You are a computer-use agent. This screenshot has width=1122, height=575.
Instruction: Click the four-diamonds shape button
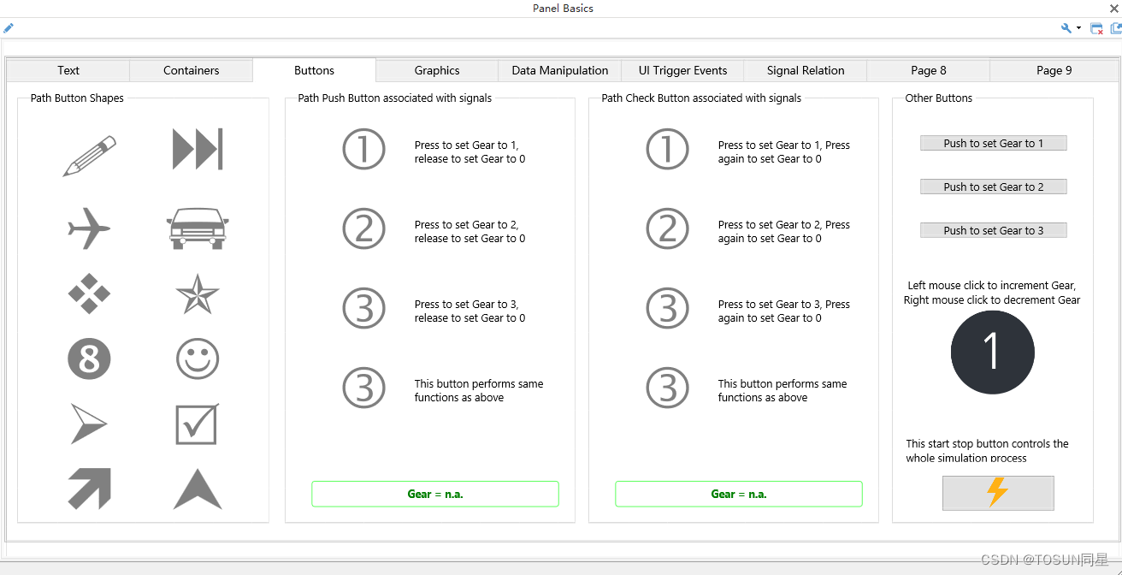[x=89, y=293]
